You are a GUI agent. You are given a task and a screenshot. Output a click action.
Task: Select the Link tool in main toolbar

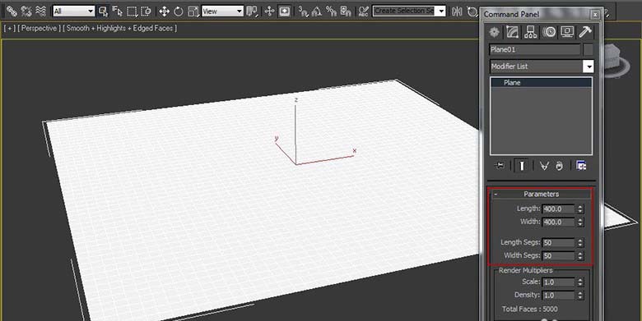pos(12,11)
